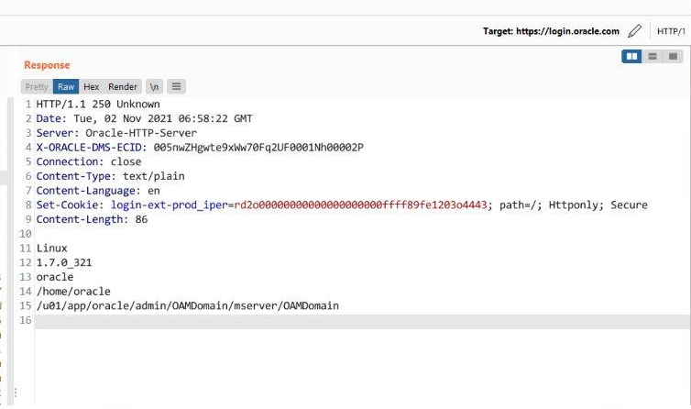Screen dimensions: 691x409
Task: Open the Render tab
Action: [x=123, y=86]
